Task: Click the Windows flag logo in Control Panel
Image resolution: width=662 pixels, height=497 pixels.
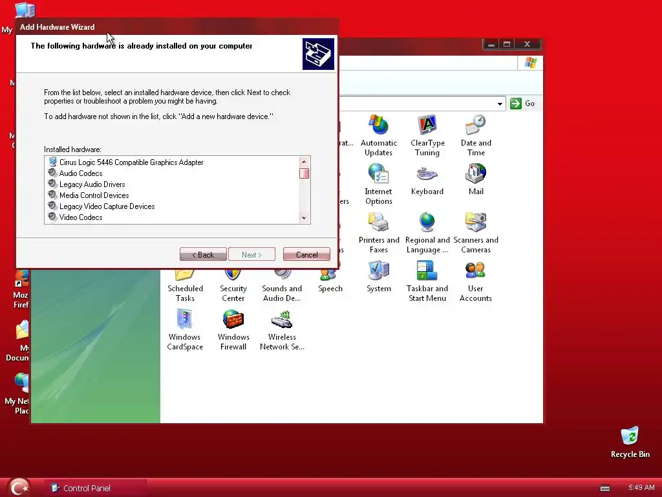Action: (530, 63)
